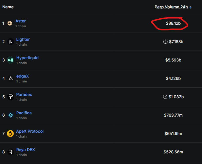Click the Paradex logo icon

[10, 97]
